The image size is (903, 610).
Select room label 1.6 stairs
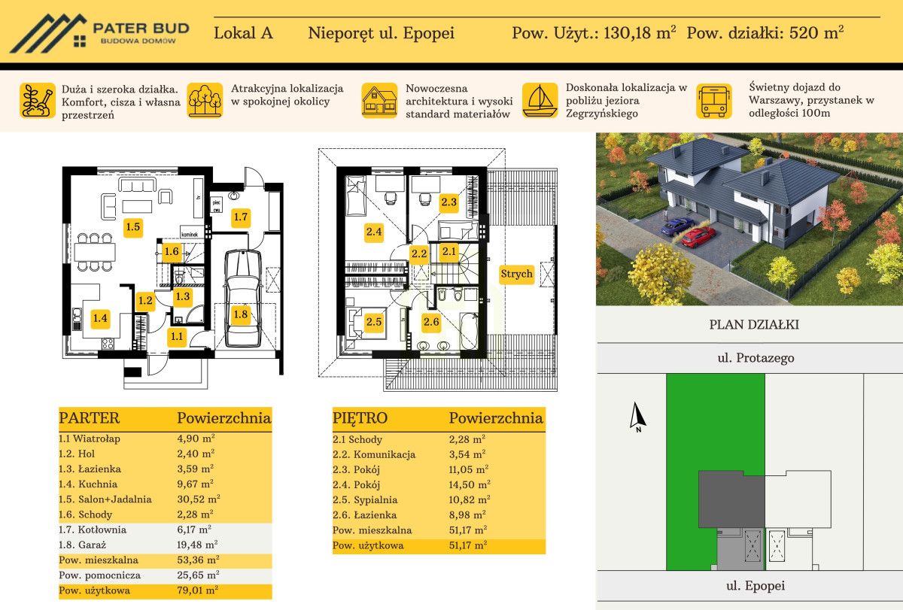172,251
